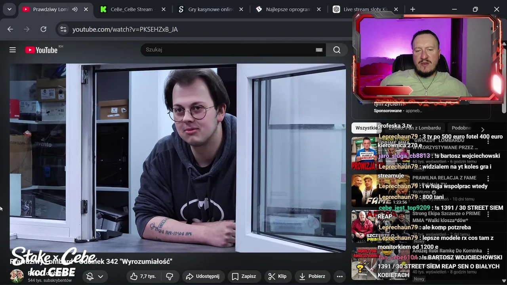Viewport: 507px width, 285px height.
Task: Click the 544 tys. subskrybentów text
Action: click(50, 280)
